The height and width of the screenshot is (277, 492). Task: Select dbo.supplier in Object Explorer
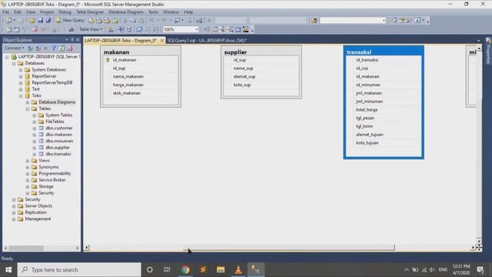coord(58,147)
